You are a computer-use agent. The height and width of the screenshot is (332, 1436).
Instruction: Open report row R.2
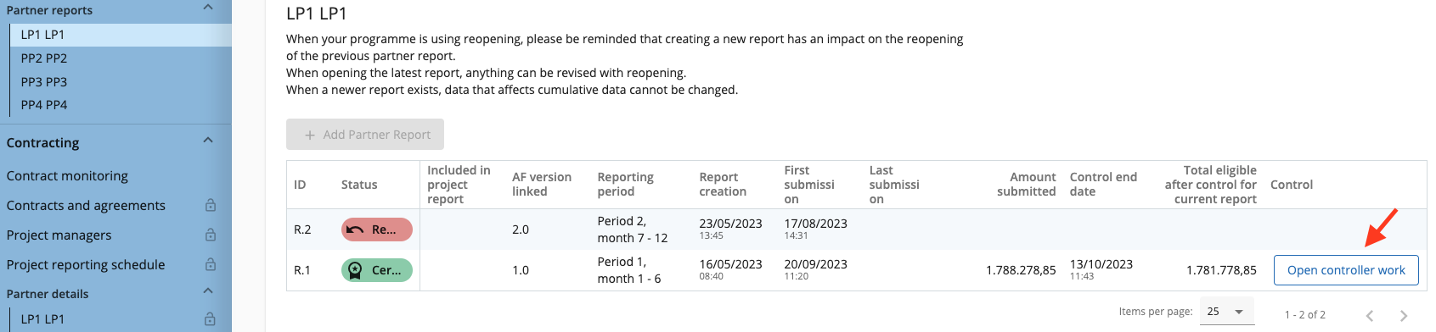[x=856, y=230]
